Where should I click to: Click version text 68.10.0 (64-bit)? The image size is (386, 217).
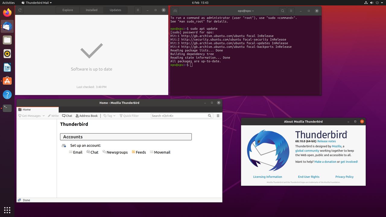[x=305, y=141]
